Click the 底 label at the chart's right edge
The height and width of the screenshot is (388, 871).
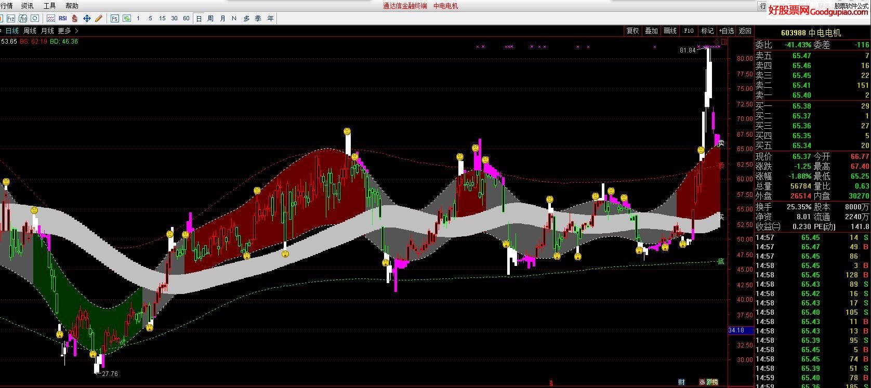tap(721, 261)
